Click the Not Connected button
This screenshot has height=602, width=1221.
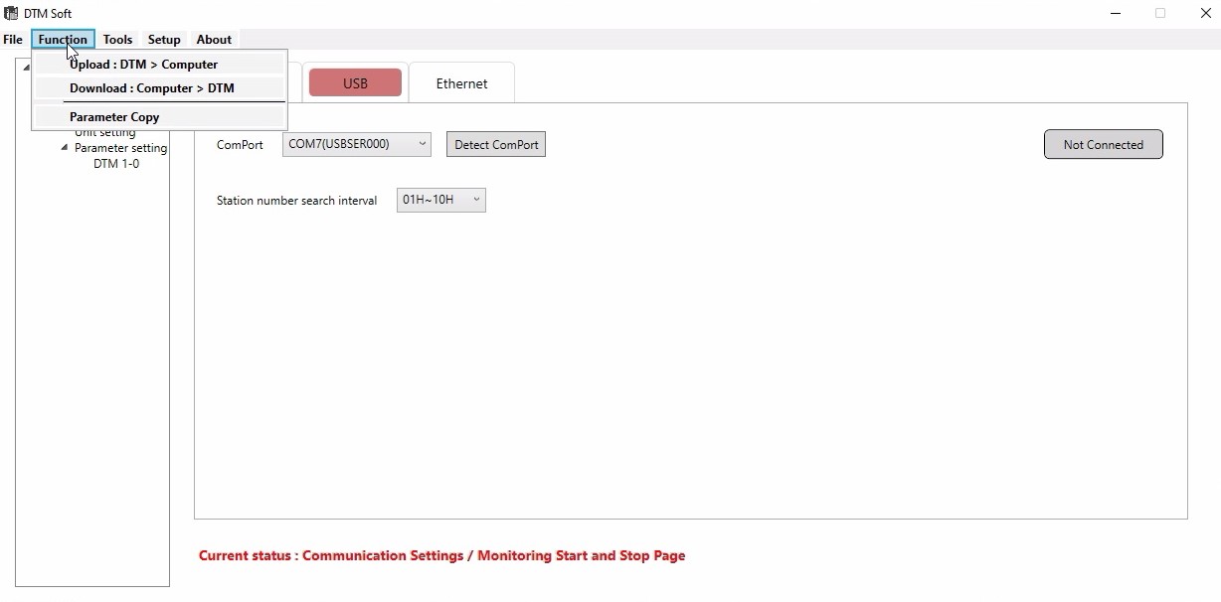pyautogui.click(x=1103, y=144)
